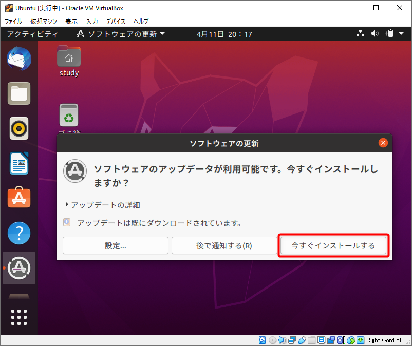The height and width of the screenshot is (346, 412).
Task: Click the Right Control host key label
Action: click(384, 340)
